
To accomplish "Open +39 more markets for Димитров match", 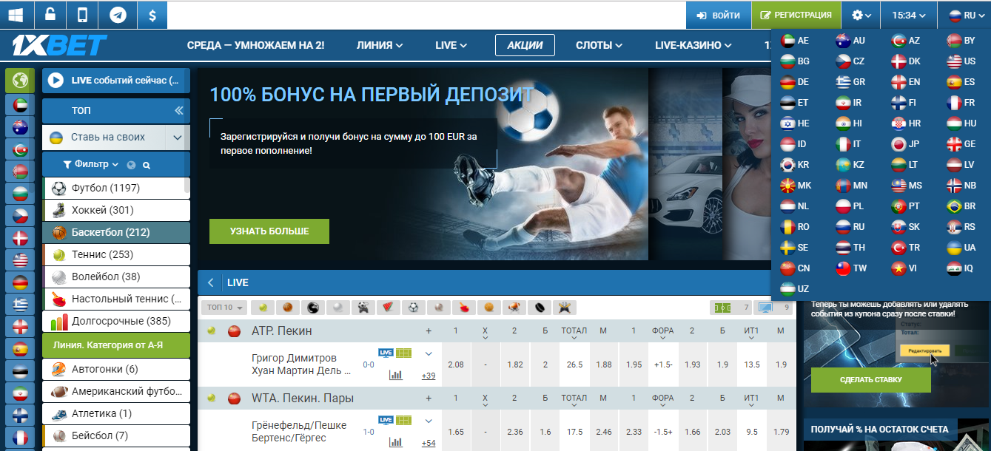I will click(428, 376).
